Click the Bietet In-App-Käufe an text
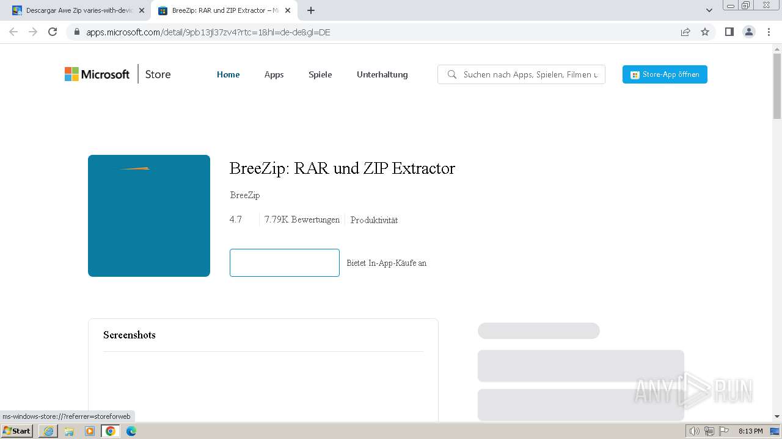Viewport: 782px width, 439px height. pos(387,263)
